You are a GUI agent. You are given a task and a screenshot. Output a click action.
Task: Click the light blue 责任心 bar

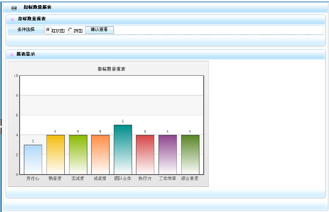click(33, 159)
